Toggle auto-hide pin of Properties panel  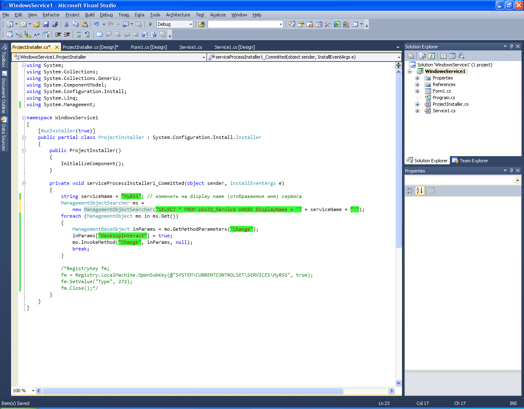click(x=511, y=170)
